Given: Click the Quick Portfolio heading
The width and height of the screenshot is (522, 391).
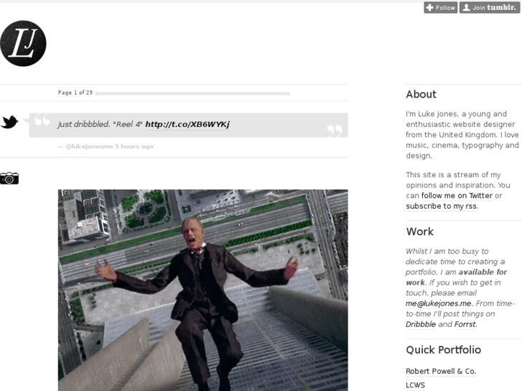Looking at the screenshot, I should point(444,350).
